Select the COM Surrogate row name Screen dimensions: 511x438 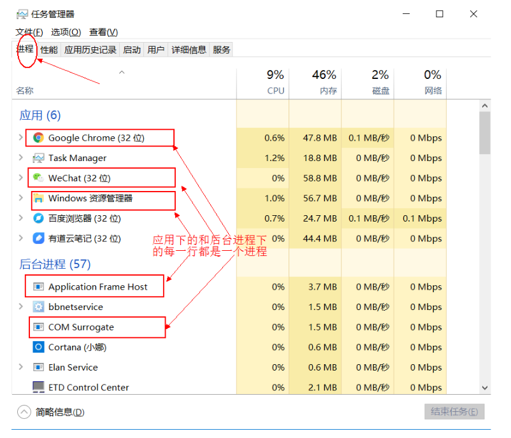81,327
